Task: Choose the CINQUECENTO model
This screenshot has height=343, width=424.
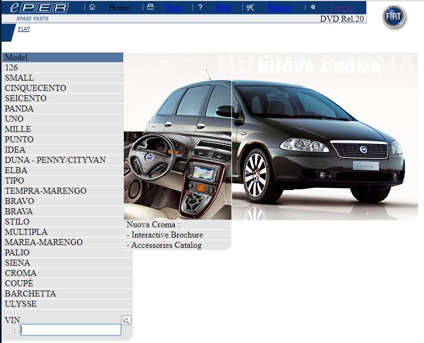Action: coord(63,88)
